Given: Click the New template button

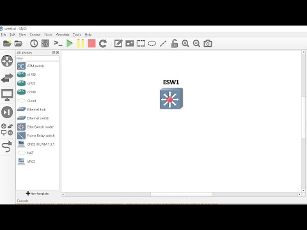Looking at the screenshot, I should click(37, 194).
